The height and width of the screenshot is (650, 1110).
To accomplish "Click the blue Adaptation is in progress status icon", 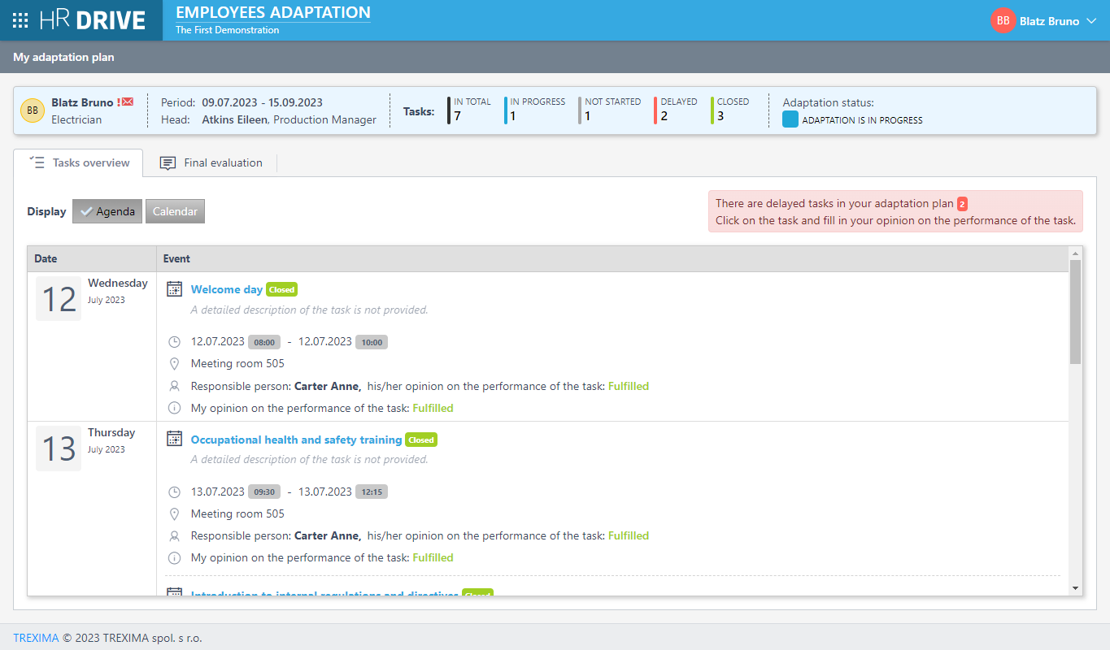I will (790, 118).
